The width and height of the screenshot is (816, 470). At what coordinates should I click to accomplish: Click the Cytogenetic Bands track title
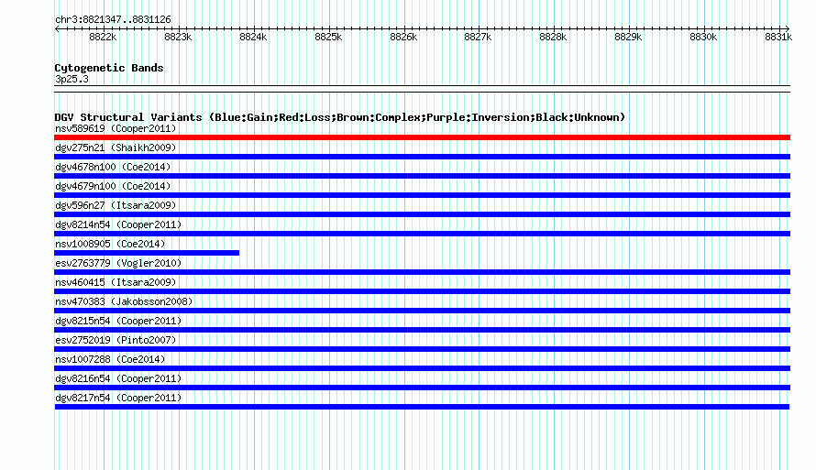coord(109,68)
